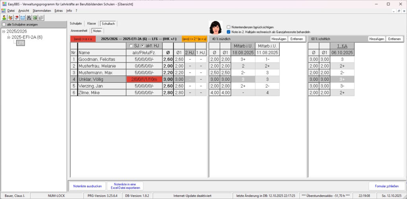Click the woman avatar picture
This screenshot has width=407, height=199.
point(215,28)
